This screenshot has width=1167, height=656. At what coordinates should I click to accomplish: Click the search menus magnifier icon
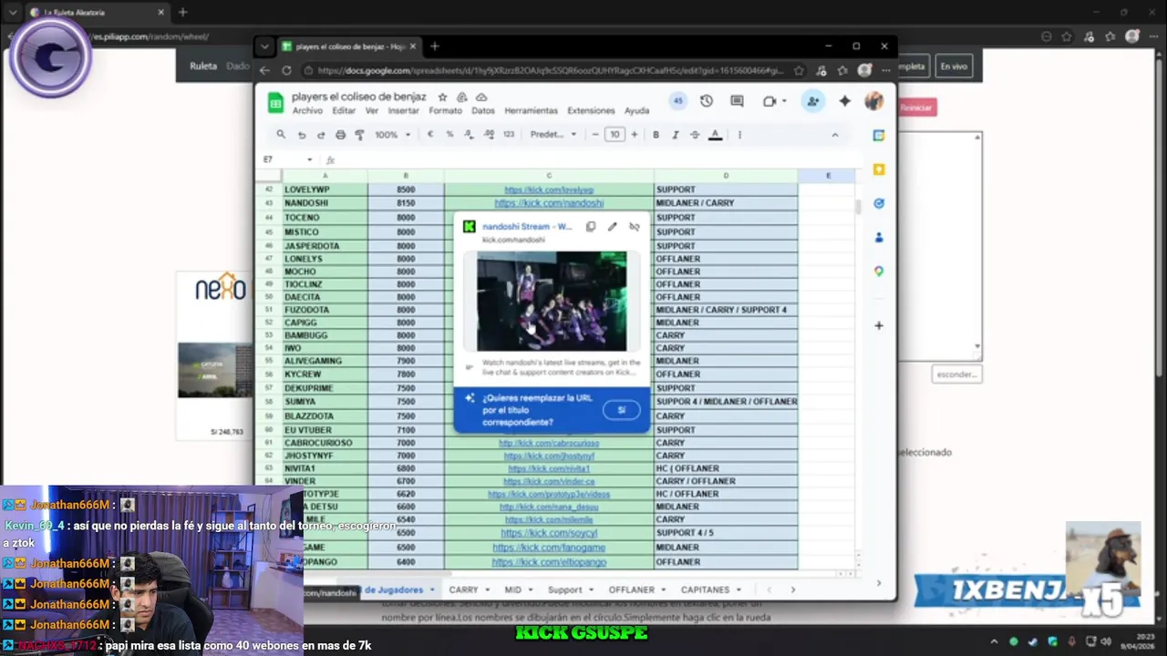pyautogui.click(x=281, y=135)
